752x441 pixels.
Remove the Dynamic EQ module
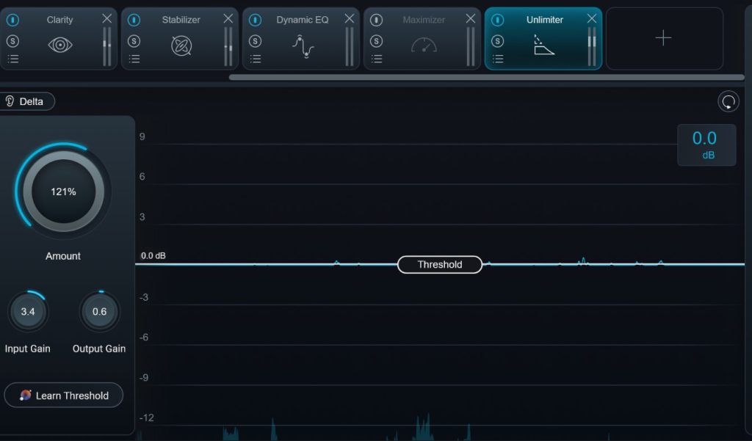tap(349, 19)
